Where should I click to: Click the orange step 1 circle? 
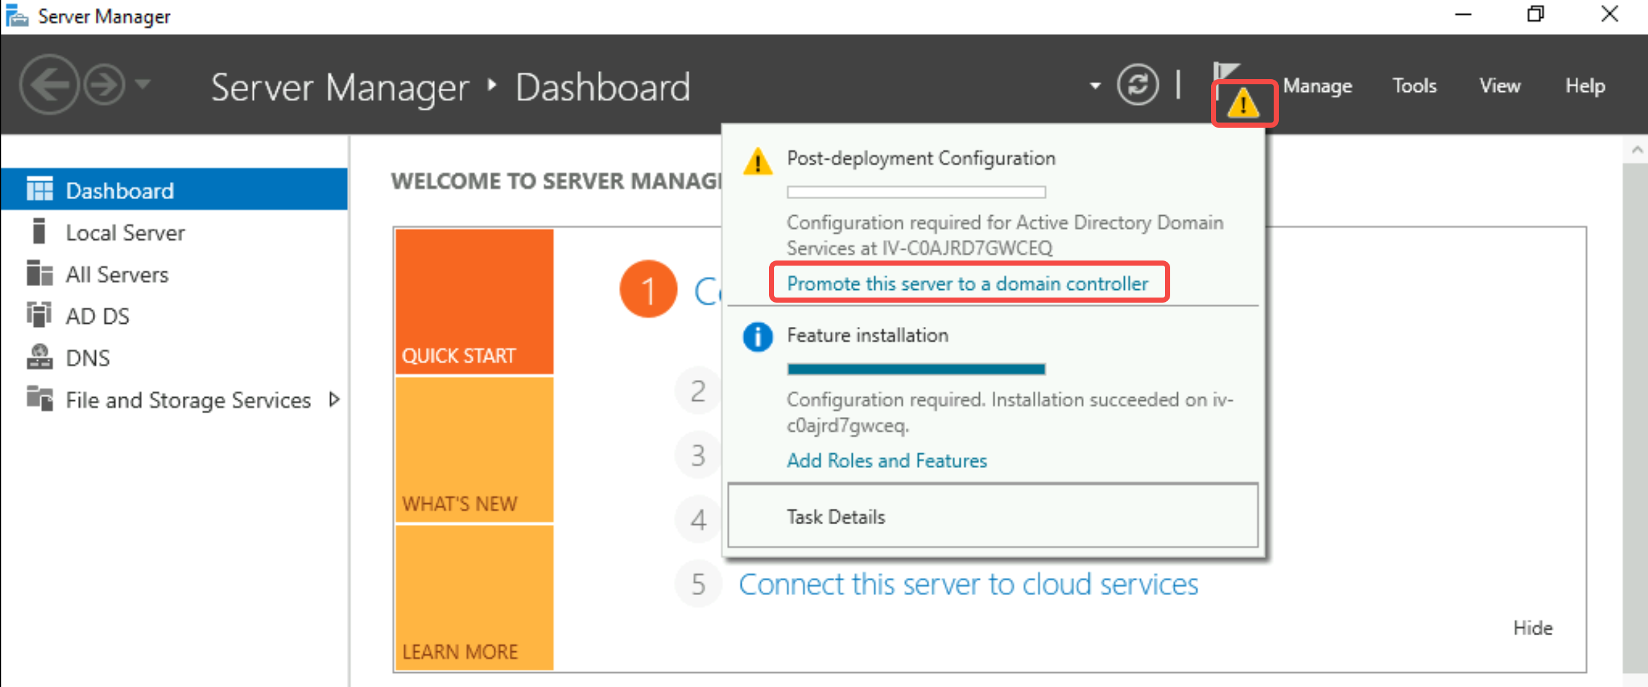pyautogui.click(x=648, y=289)
